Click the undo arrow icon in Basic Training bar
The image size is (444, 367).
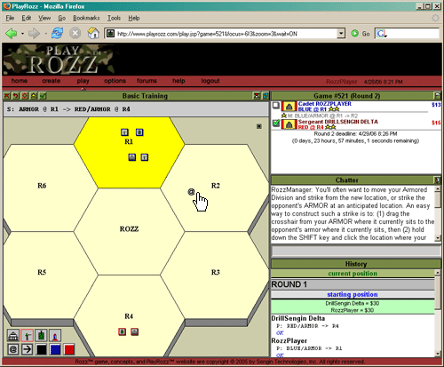tap(16, 96)
